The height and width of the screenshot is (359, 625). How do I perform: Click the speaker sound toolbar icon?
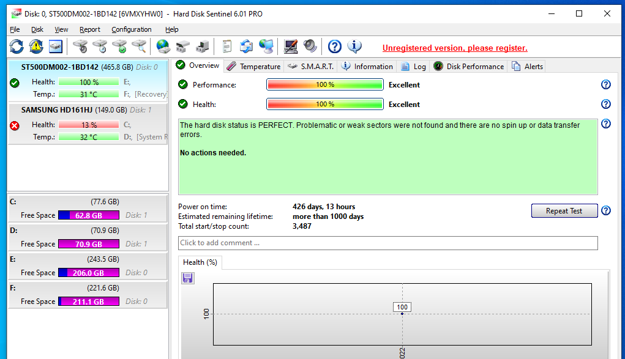point(310,46)
